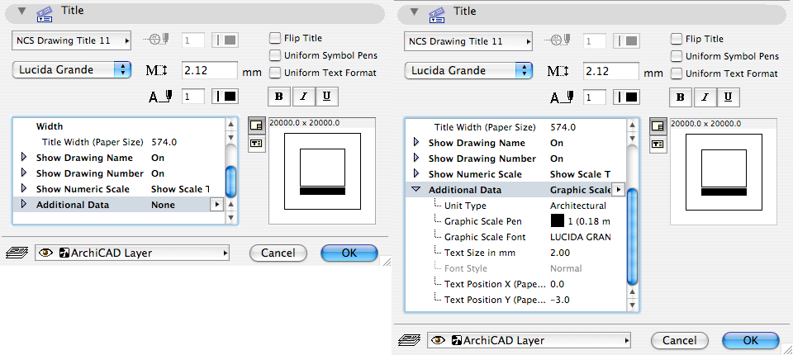Select Graphic Scale Font row

(515, 237)
